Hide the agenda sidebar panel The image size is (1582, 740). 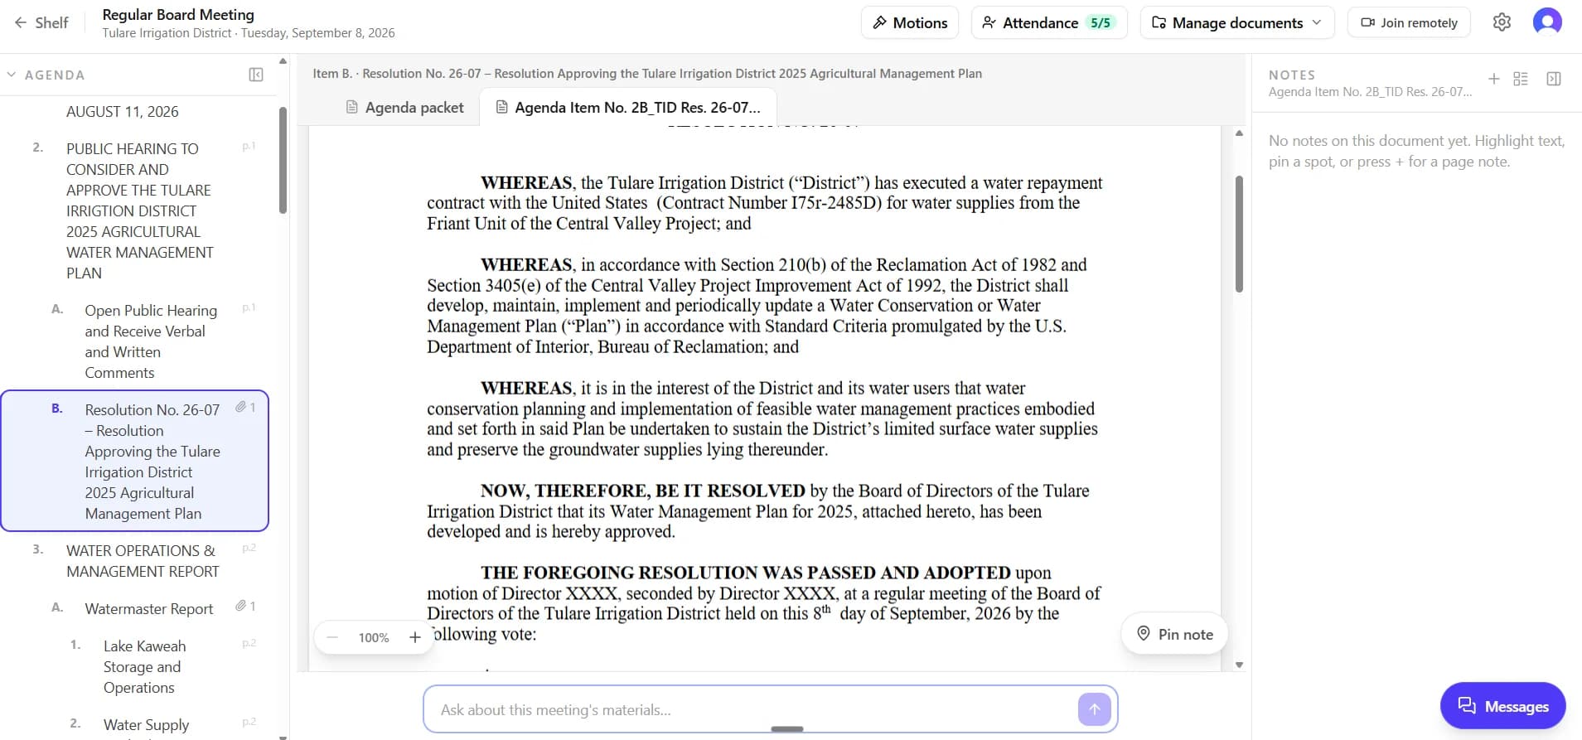tap(256, 75)
